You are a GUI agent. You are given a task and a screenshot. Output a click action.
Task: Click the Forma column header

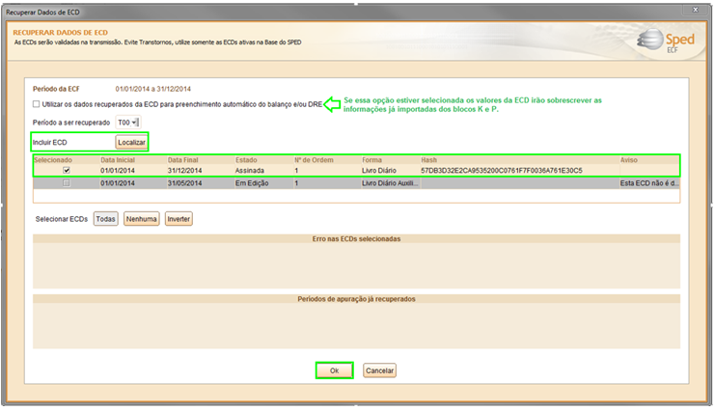[391, 160]
